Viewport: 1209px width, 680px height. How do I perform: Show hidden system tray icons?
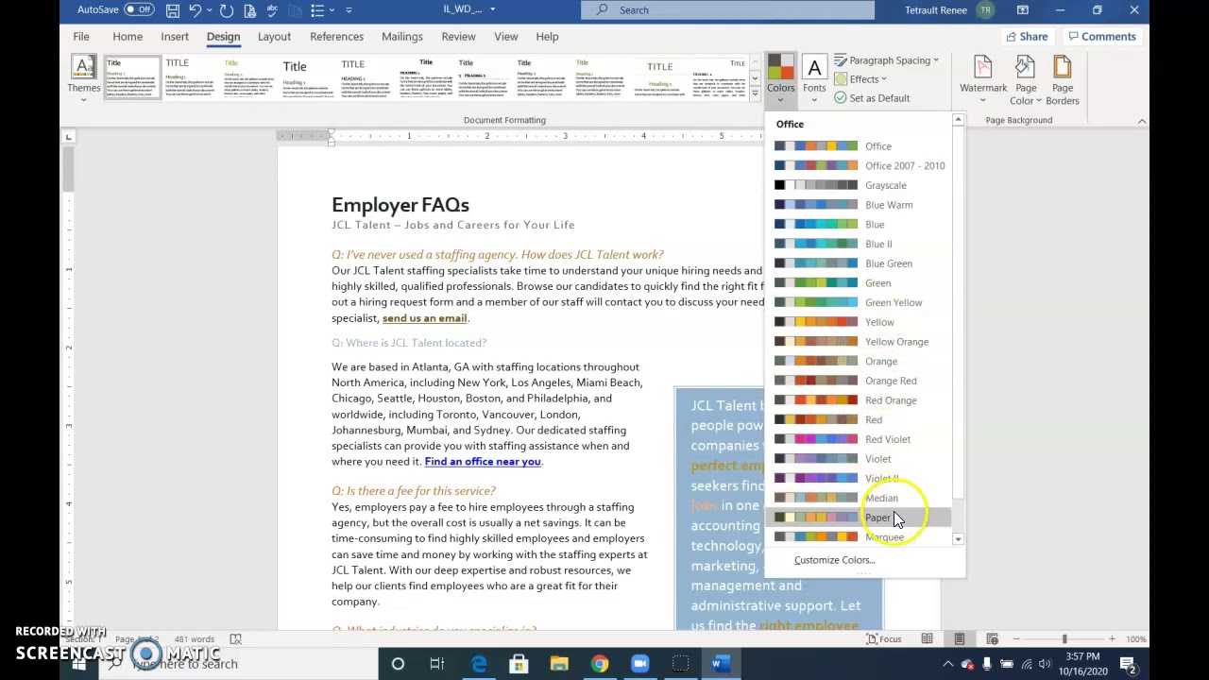[x=948, y=664]
